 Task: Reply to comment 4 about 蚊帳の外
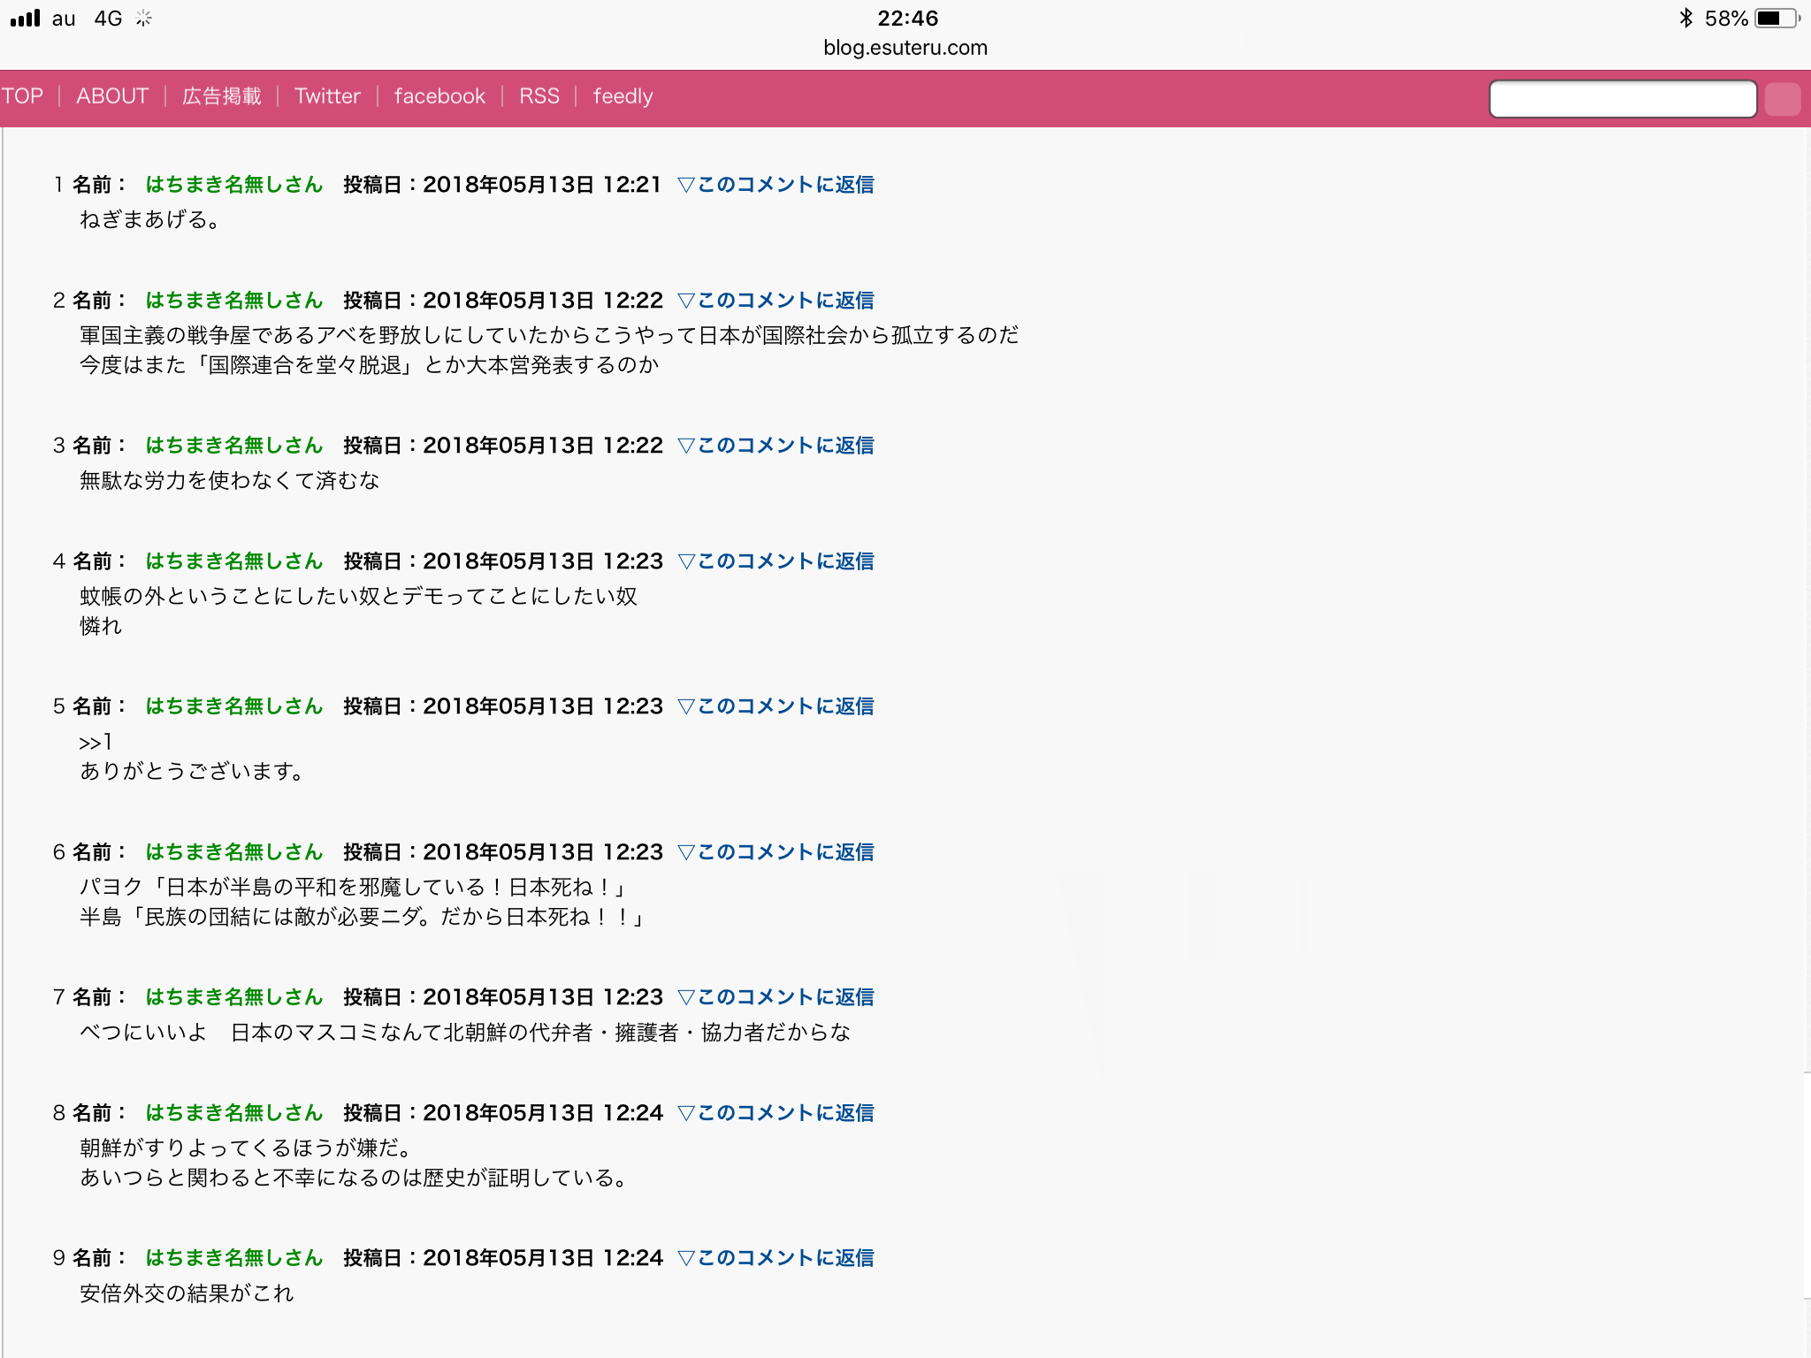click(x=776, y=561)
